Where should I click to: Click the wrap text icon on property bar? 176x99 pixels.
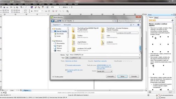click(67, 11)
